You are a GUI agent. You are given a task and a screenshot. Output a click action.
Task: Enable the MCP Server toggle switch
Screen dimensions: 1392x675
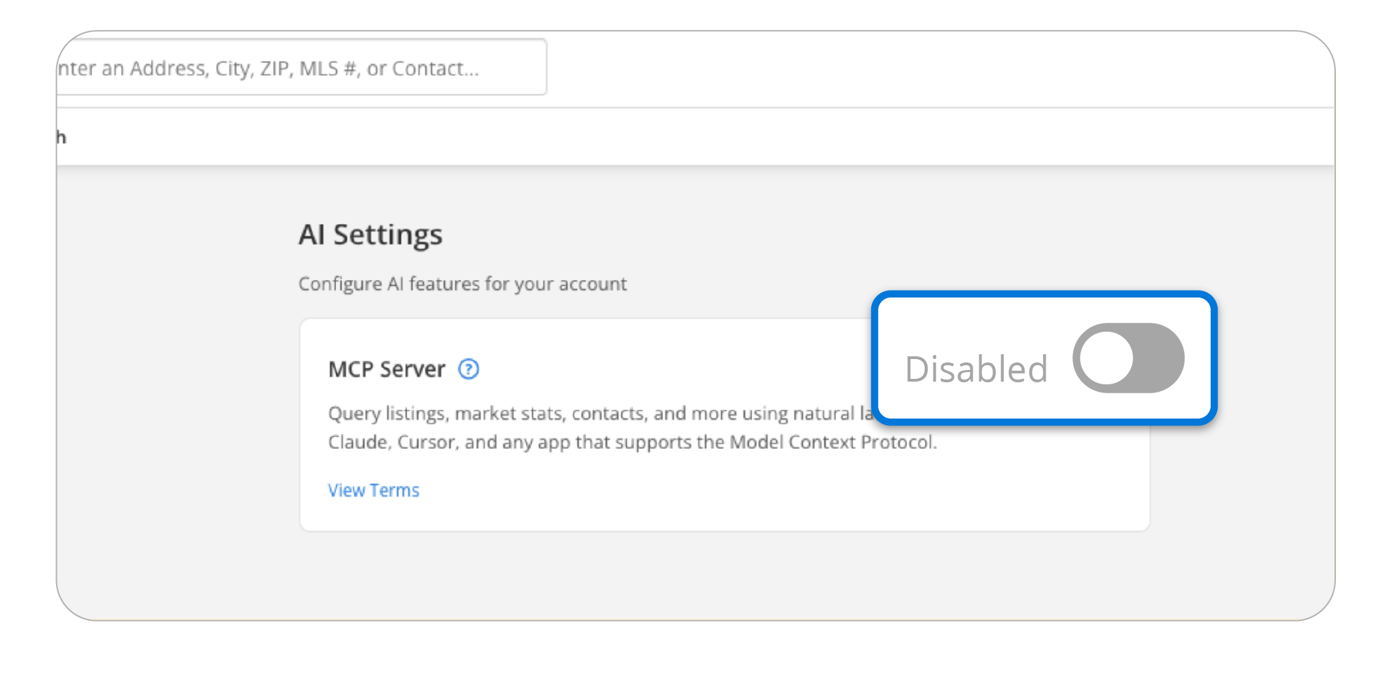tap(1128, 358)
